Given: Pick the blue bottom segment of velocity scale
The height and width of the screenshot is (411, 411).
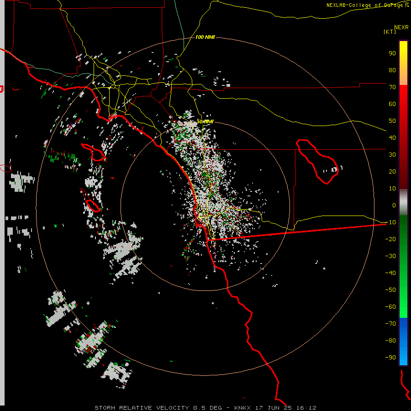Looking at the screenshot, I should (403, 342).
